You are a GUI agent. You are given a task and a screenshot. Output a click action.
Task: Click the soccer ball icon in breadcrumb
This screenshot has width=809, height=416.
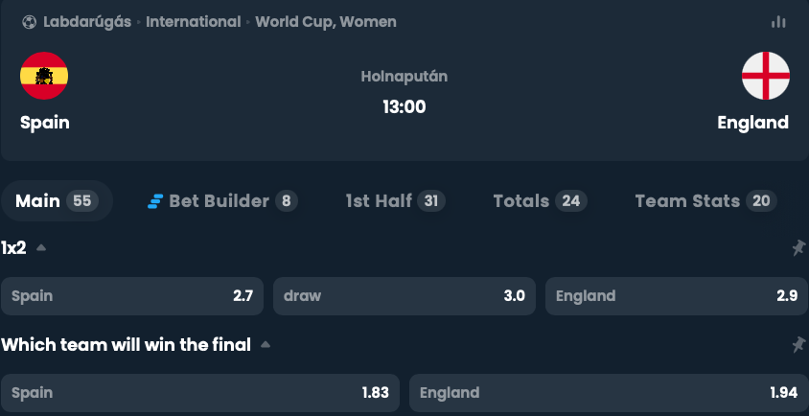tap(30, 22)
